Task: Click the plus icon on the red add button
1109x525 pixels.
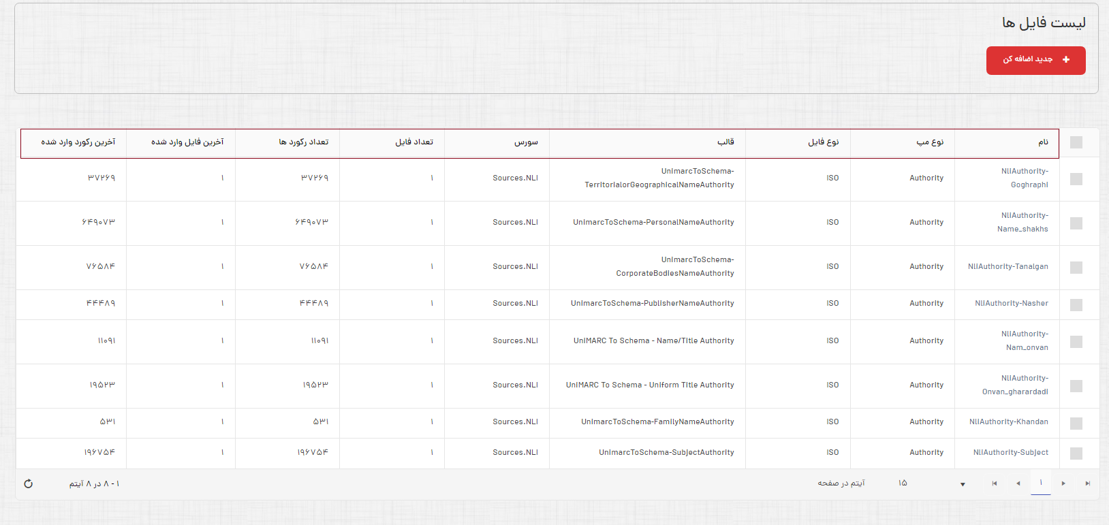Action: [x=1066, y=60]
